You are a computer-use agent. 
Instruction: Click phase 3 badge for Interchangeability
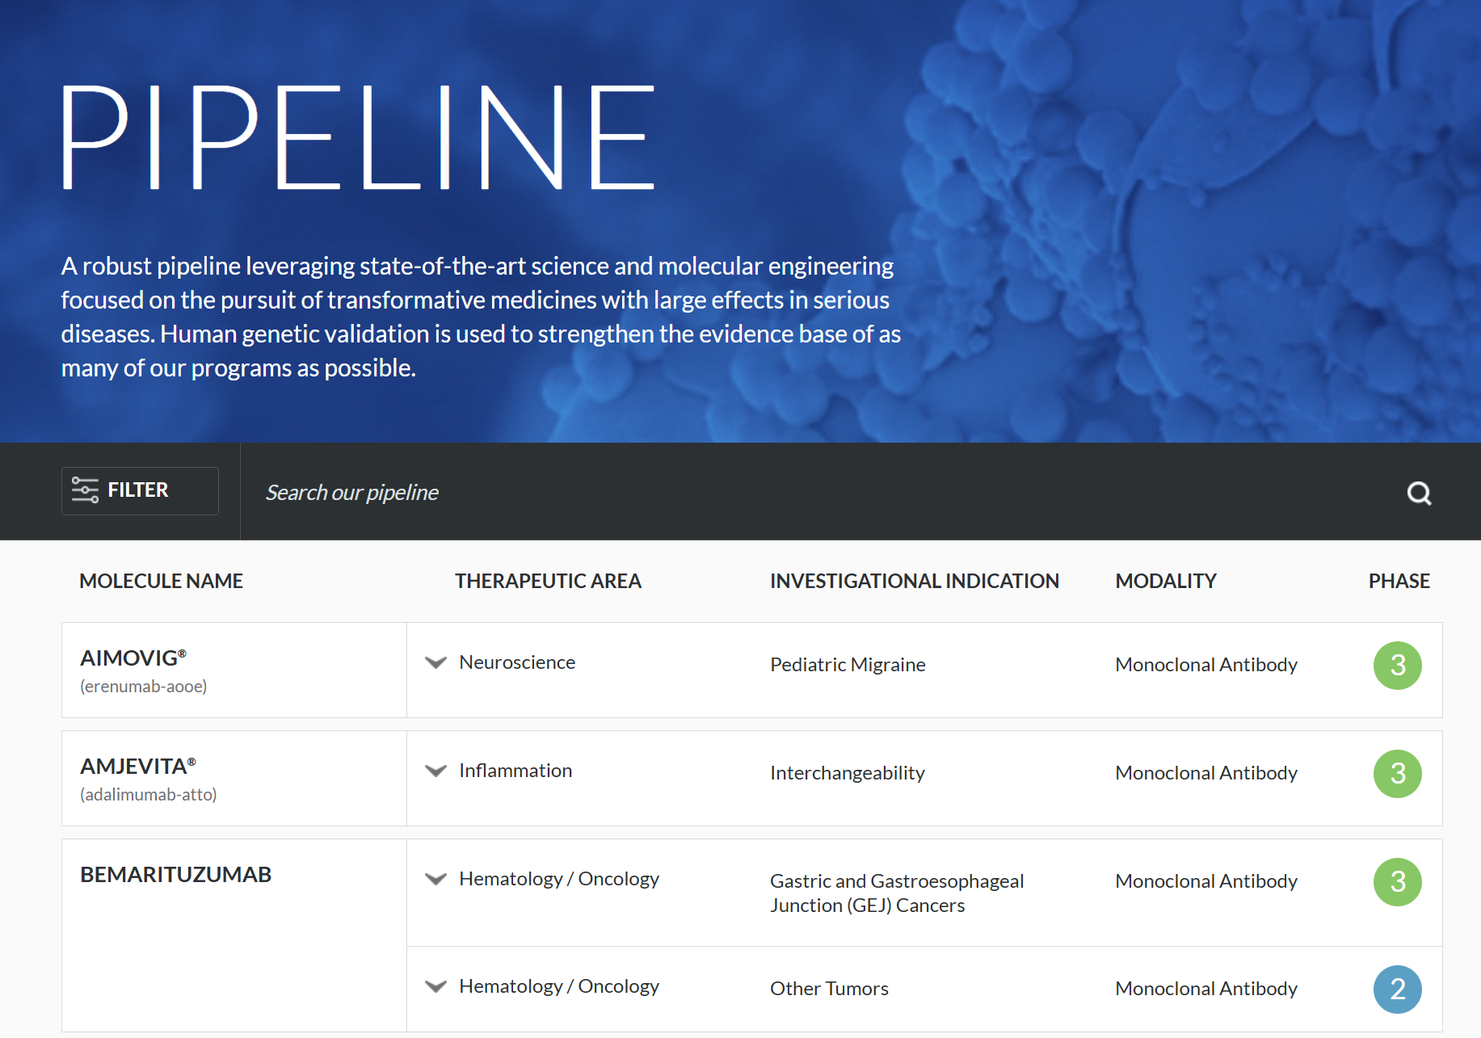click(x=1398, y=774)
